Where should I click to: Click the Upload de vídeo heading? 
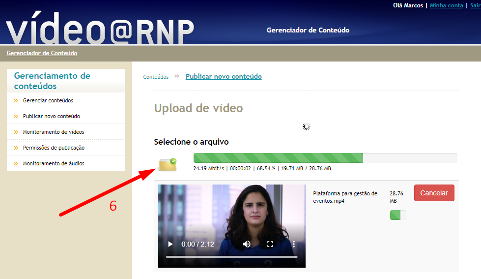coord(198,108)
